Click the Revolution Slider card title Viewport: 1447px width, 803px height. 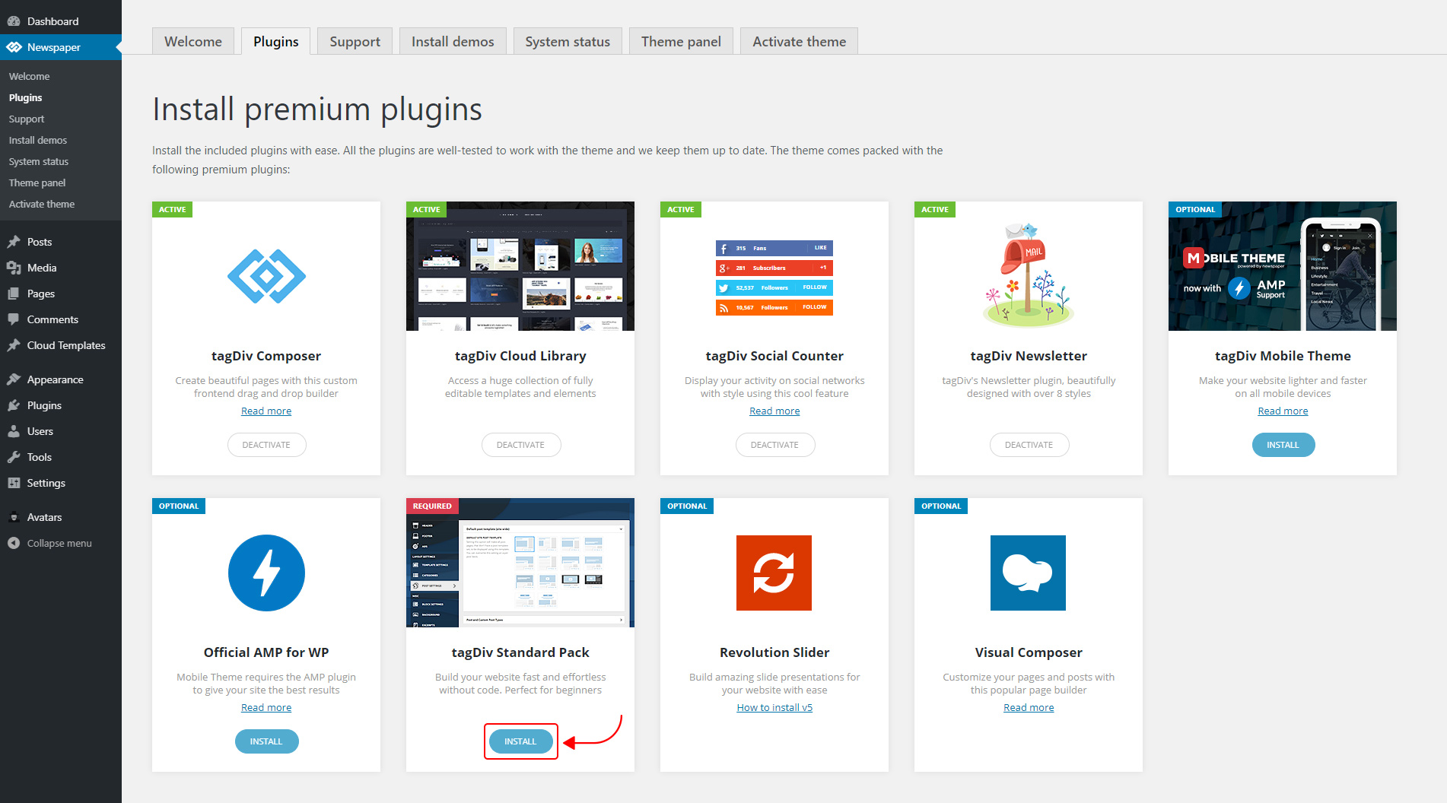(x=774, y=652)
